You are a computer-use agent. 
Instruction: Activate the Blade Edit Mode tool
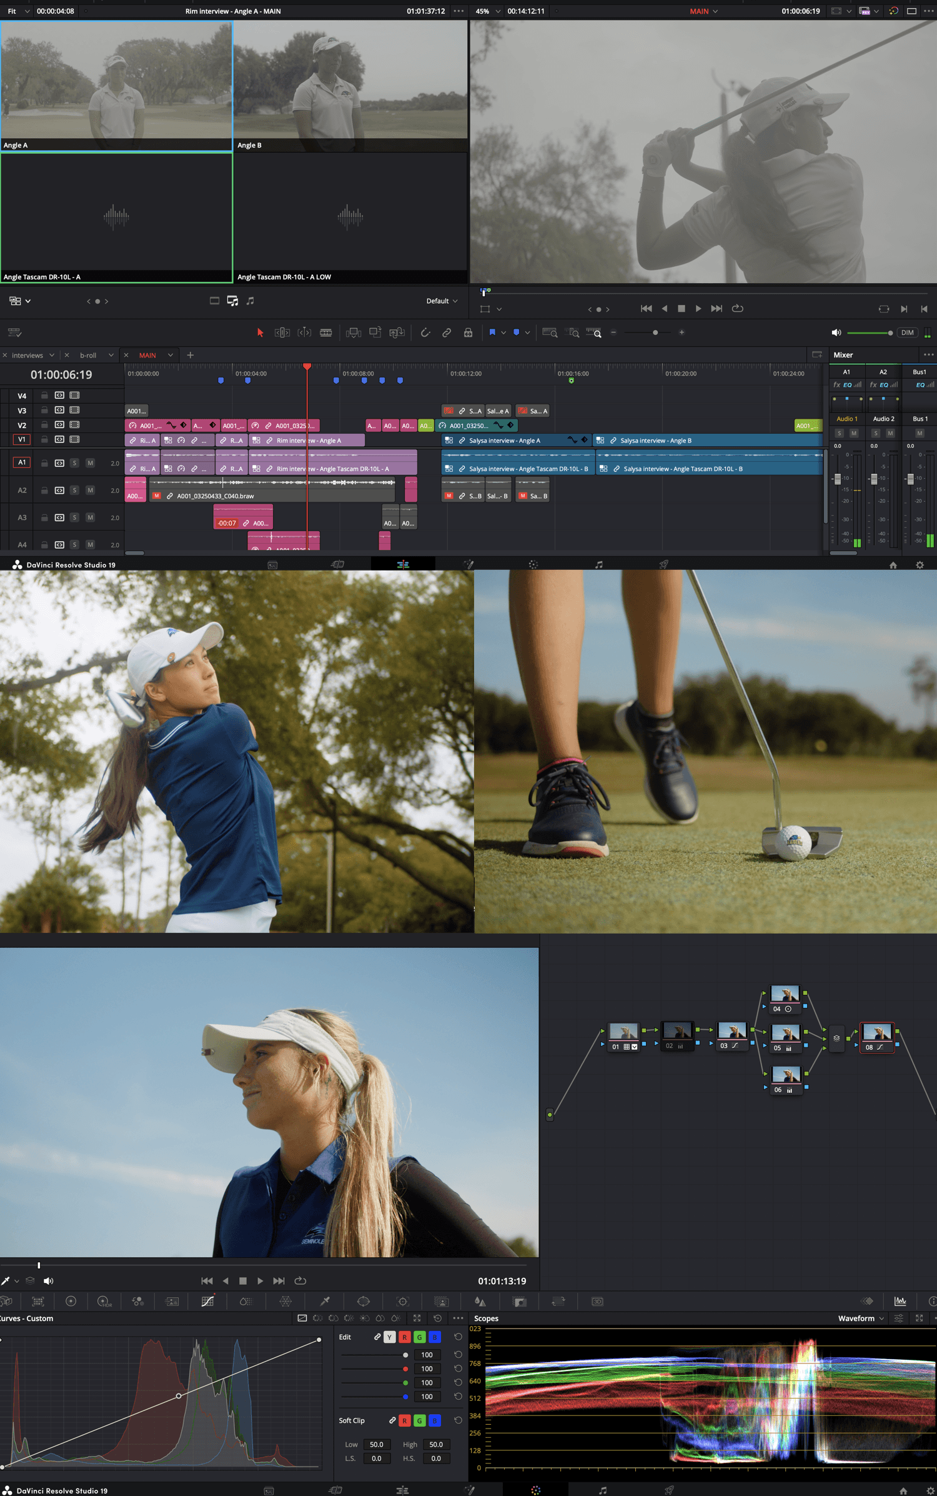[x=325, y=332]
